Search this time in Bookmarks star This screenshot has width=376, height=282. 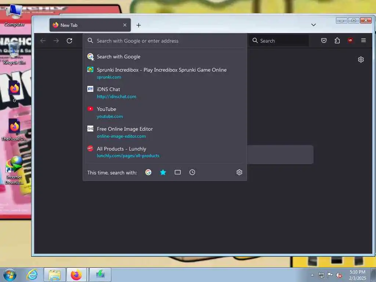(163, 172)
